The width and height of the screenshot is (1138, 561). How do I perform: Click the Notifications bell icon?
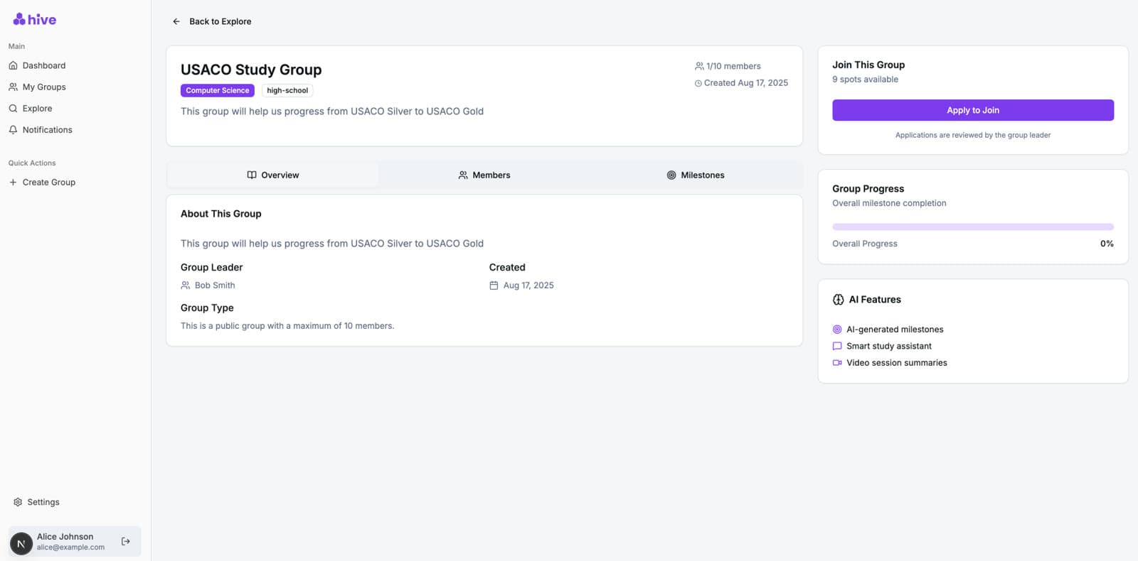[13, 130]
